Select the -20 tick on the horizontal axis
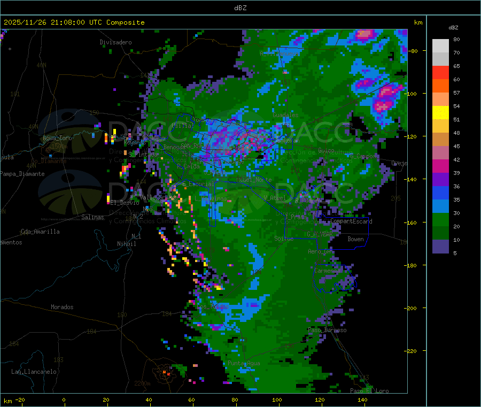The image size is (481, 407). (20, 400)
